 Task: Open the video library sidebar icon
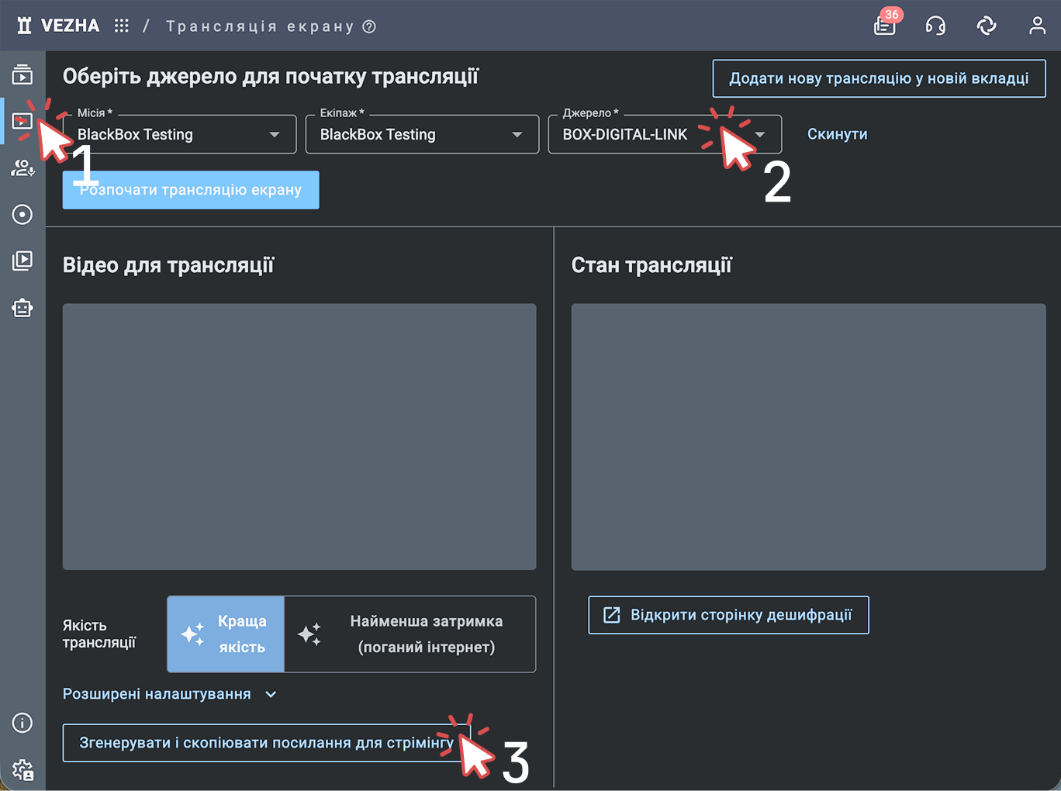22,261
